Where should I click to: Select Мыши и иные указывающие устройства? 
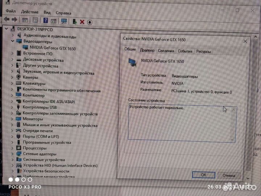pyautogui.click(x=60, y=125)
